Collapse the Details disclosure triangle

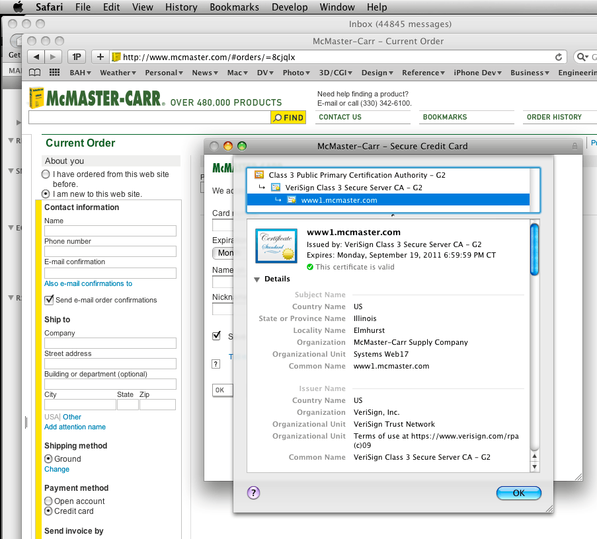coord(257,279)
